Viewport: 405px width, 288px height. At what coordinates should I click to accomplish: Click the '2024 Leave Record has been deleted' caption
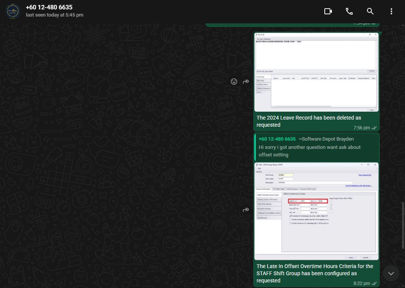(309, 121)
